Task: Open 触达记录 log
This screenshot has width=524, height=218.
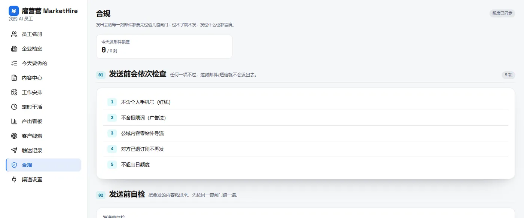Action: click(x=43, y=150)
